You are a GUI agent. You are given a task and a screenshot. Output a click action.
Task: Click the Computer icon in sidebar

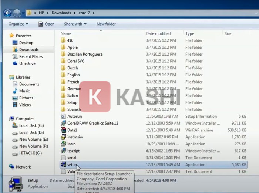click(x=11, y=118)
